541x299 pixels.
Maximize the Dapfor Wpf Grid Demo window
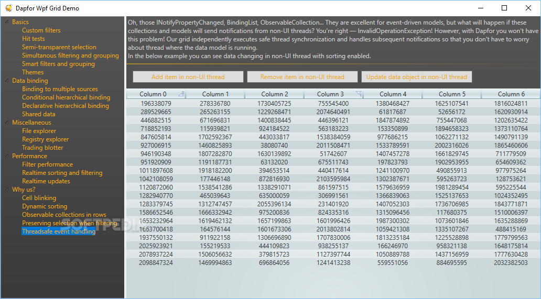pyautogui.click(x=504, y=8)
